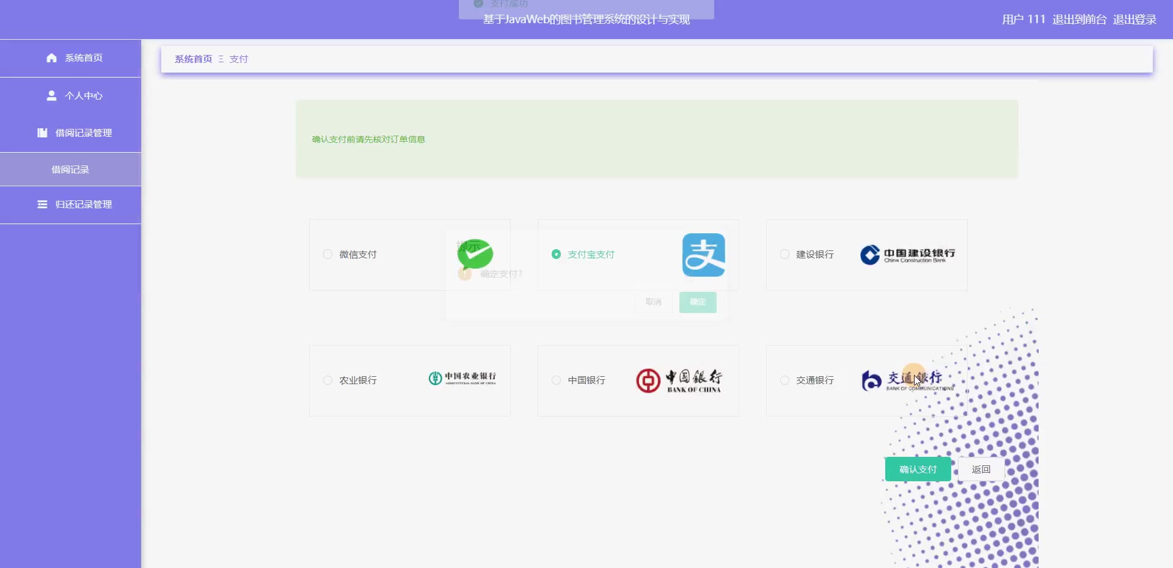
Task: Click 确定 in the fading dialog
Action: coord(698,302)
